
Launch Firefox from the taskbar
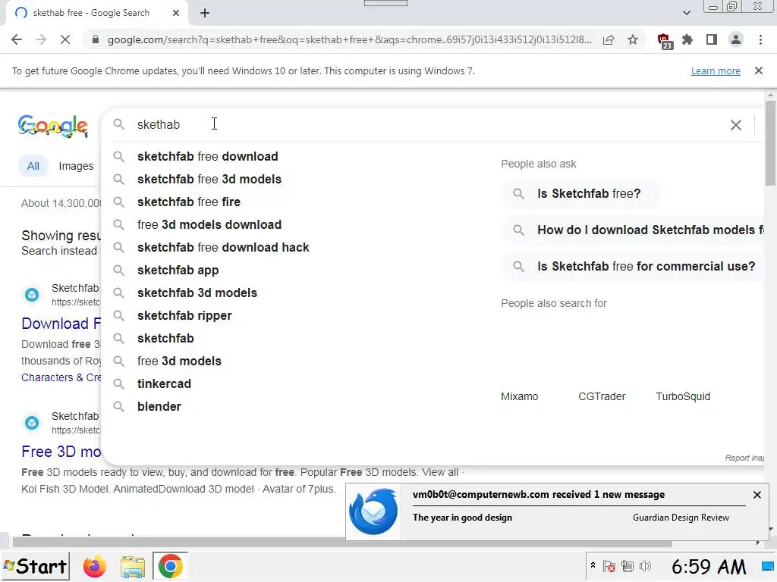(95, 567)
